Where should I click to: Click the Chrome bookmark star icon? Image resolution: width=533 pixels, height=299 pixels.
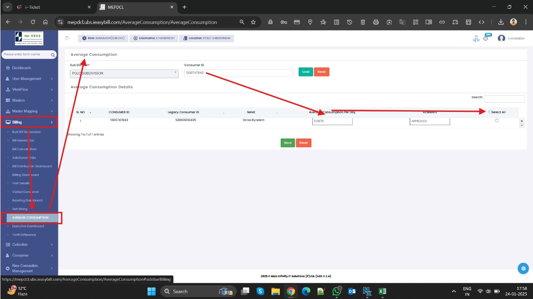click(x=253, y=22)
